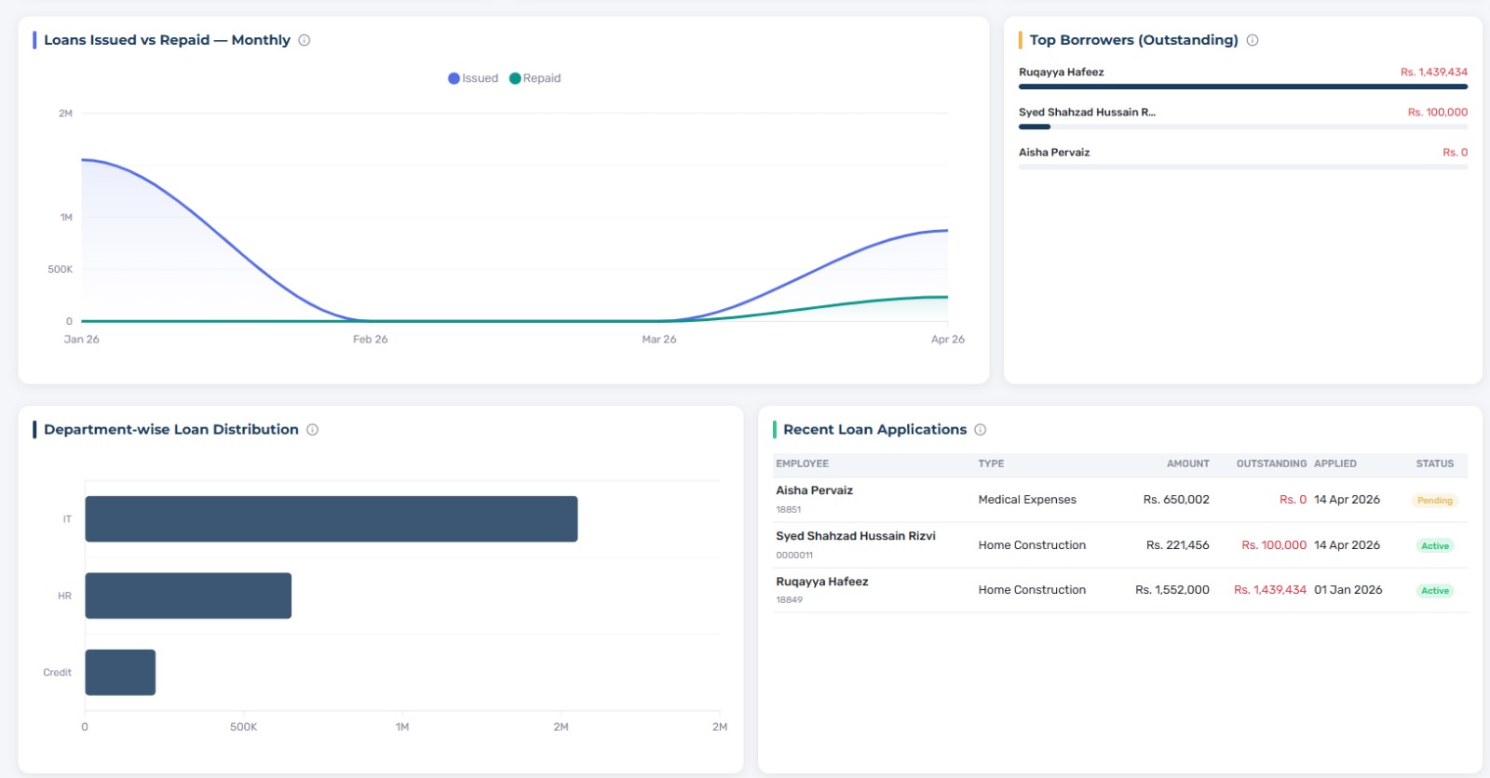The height and width of the screenshot is (778, 1490).
Task: Click the info icon beside Loans Issued vs Repaid
Action: click(x=304, y=40)
